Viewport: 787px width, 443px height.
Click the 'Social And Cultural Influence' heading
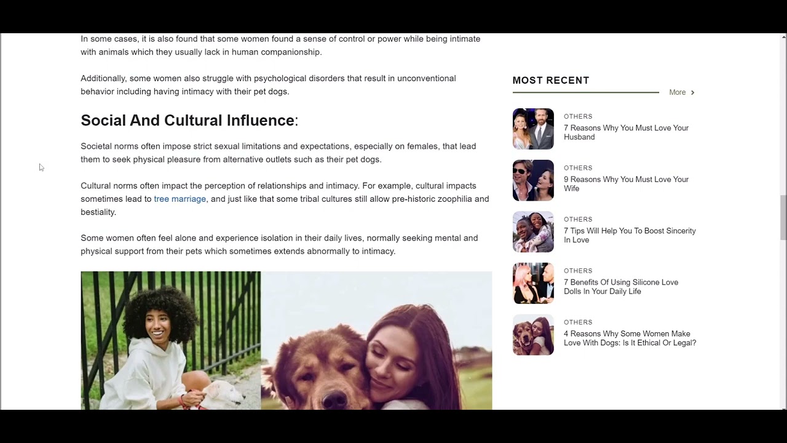189,120
